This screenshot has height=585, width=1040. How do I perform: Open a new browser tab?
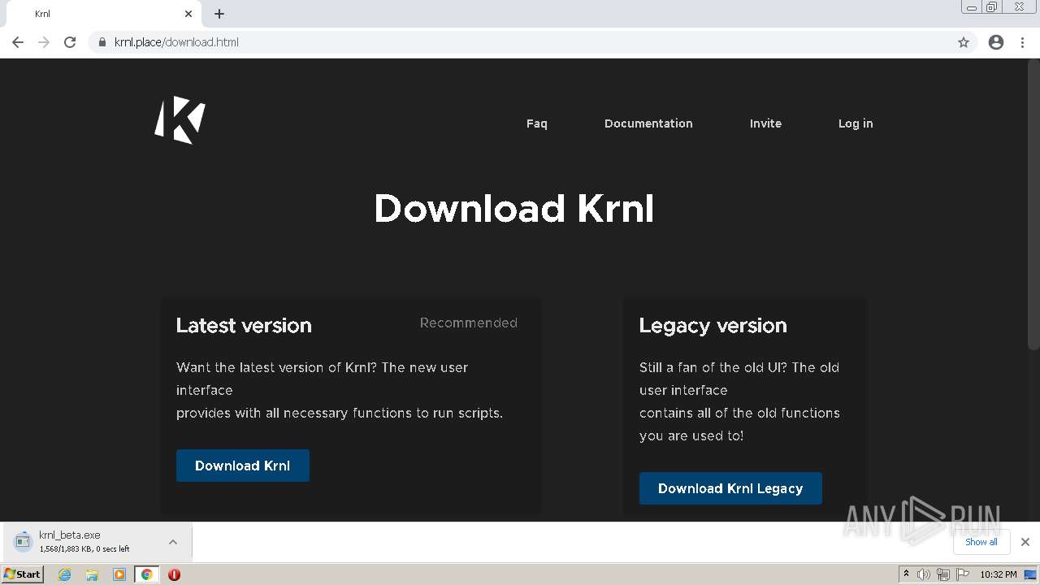tap(219, 14)
